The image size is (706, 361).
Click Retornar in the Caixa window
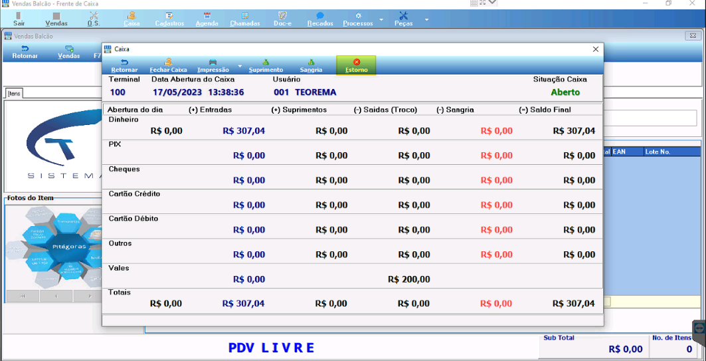[124, 66]
